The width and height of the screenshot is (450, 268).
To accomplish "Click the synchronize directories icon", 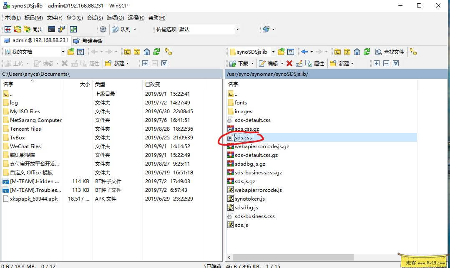I will 28,29.
